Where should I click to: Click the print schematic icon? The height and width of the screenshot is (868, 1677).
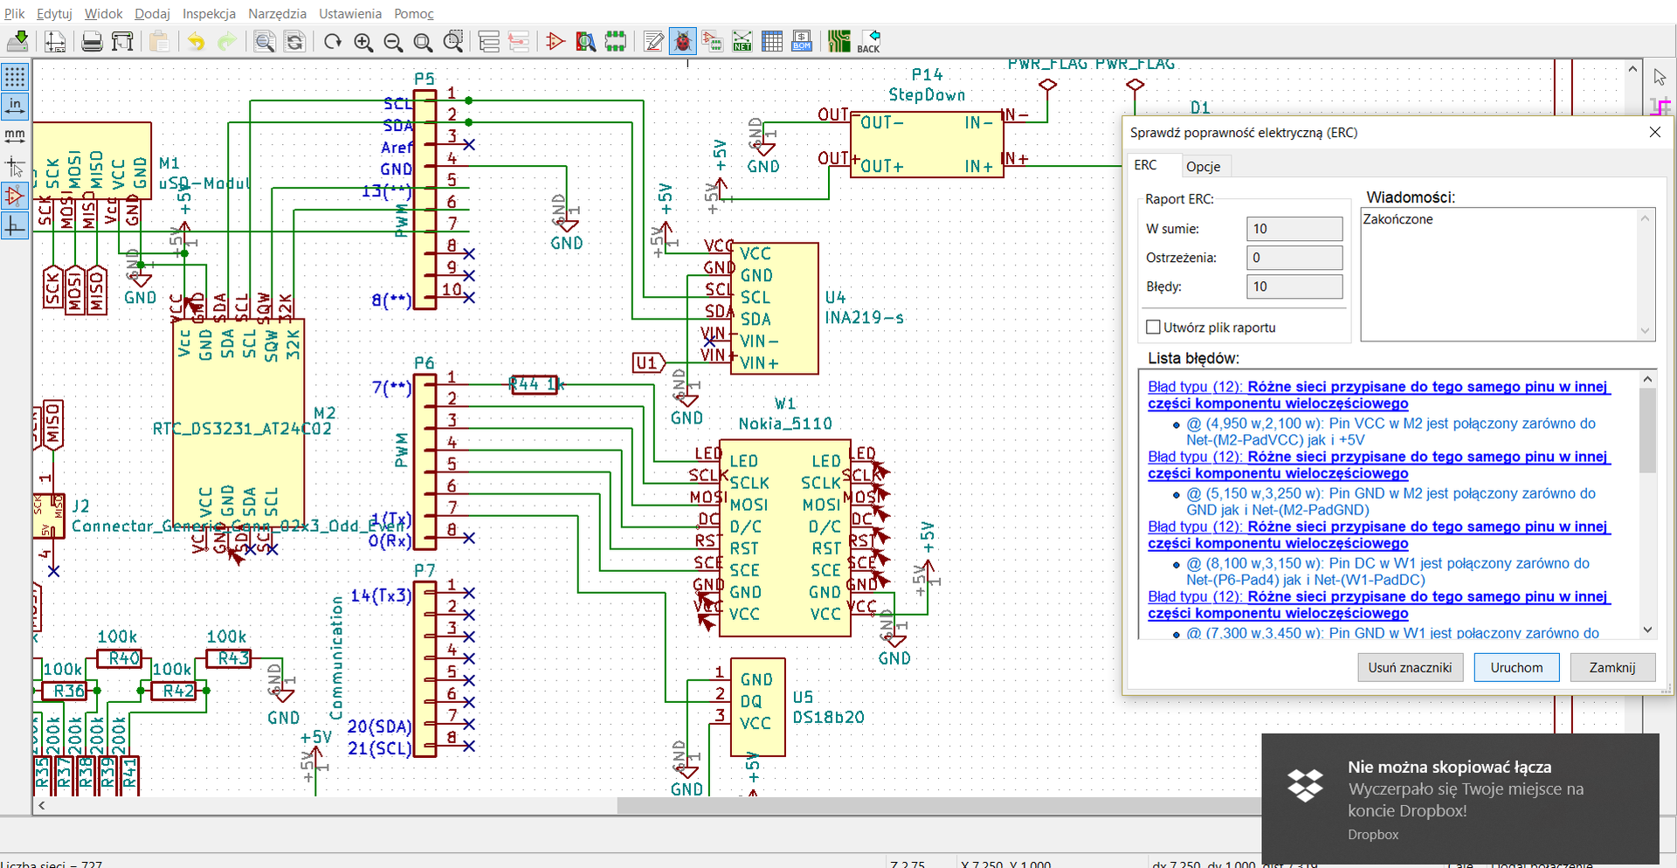point(92,41)
